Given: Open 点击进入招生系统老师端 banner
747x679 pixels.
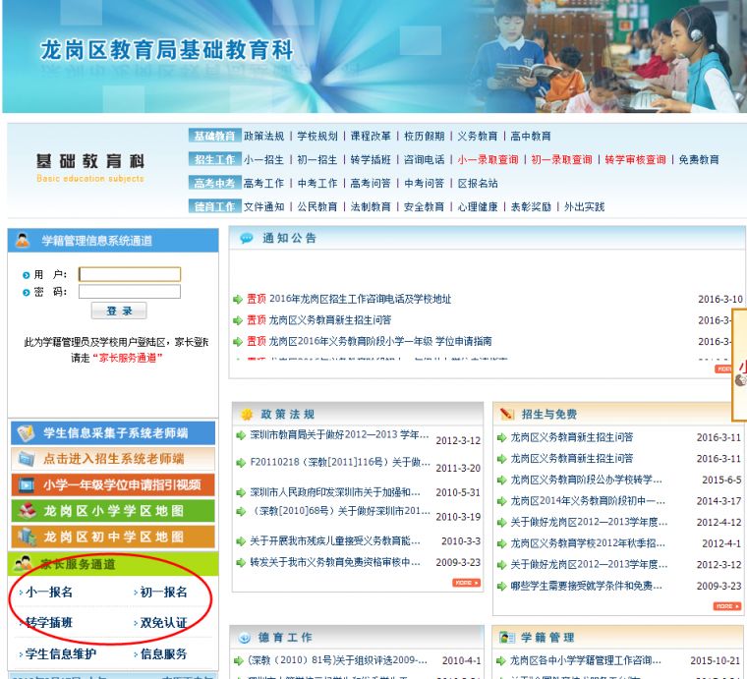Looking at the screenshot, I should (x=113, y=459).
